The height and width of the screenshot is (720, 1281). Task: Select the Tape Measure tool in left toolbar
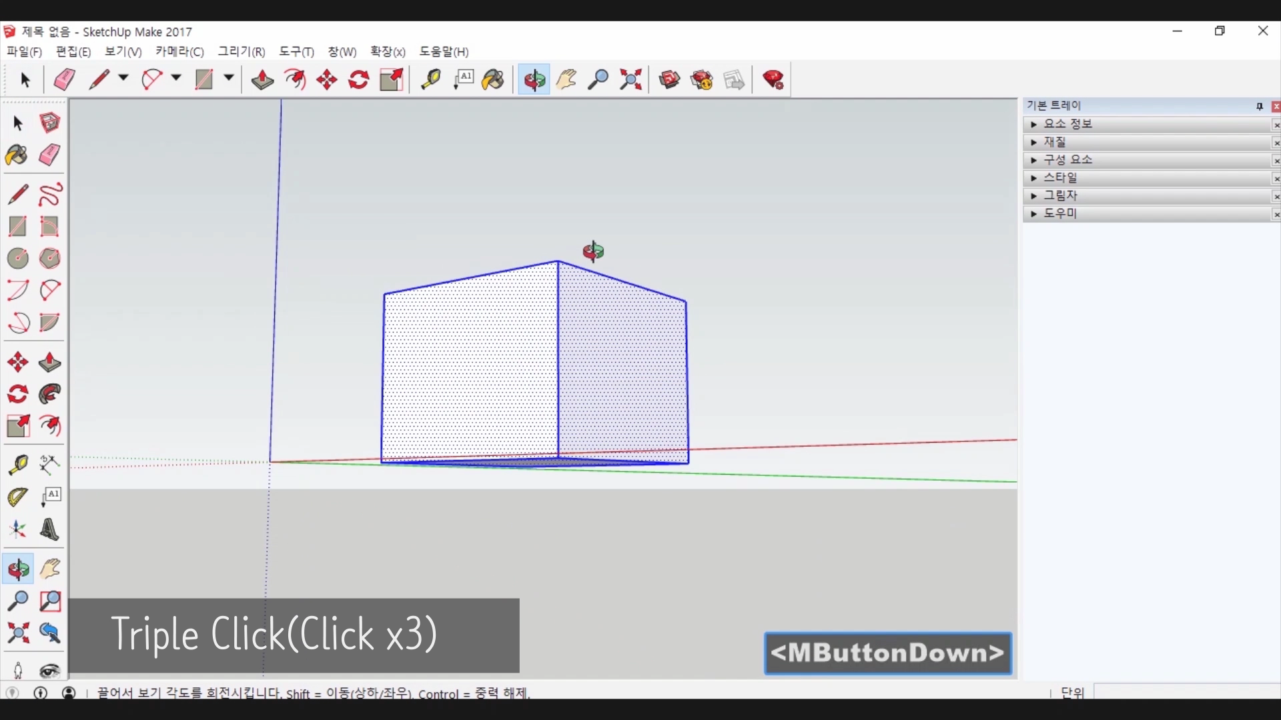tap(18, 465)
